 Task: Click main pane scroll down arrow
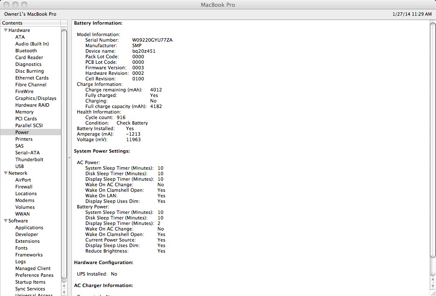pos(433,286)
